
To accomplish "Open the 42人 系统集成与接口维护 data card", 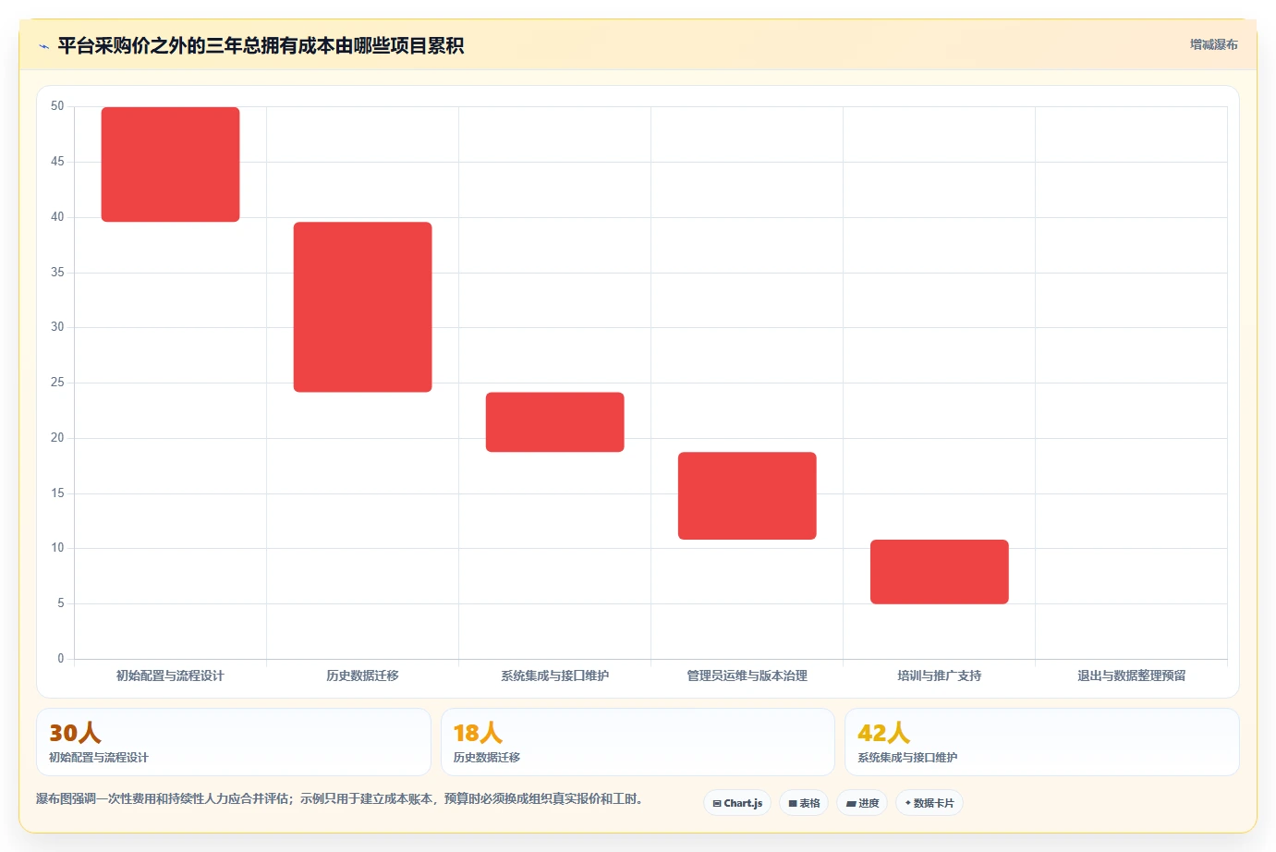I will (1042, 742).
